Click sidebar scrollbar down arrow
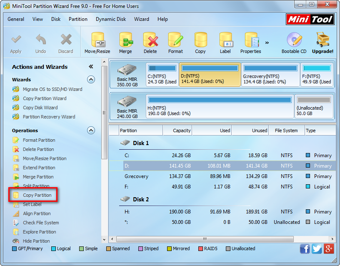Screen dimensions: 340x266 click(x=104, y=240)
